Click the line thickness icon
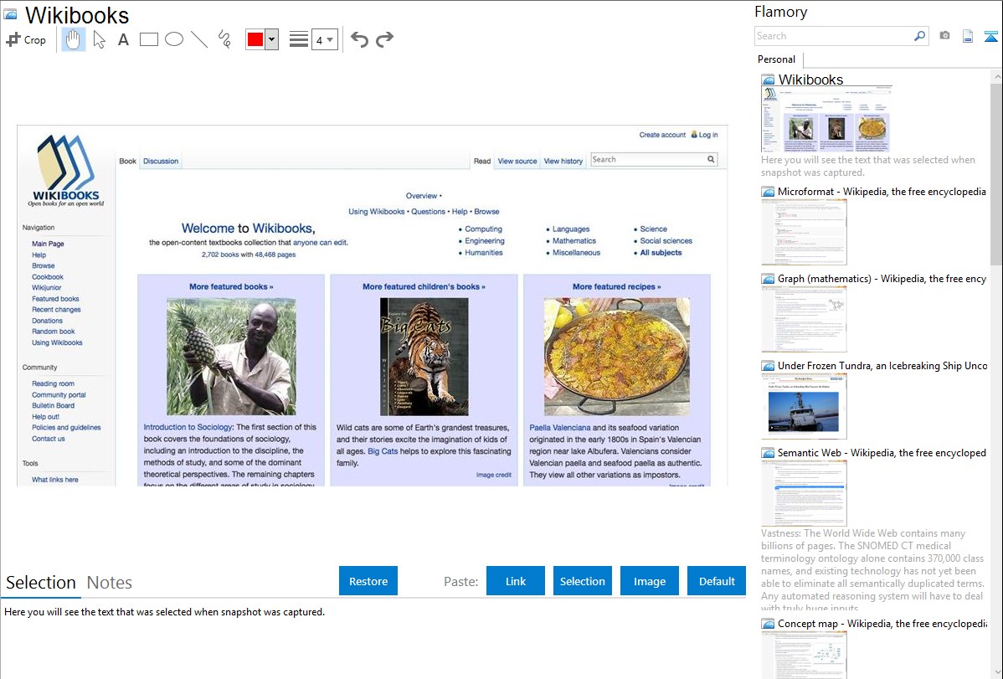Screen dimensions: 1003x679 (x=299, y=39)
